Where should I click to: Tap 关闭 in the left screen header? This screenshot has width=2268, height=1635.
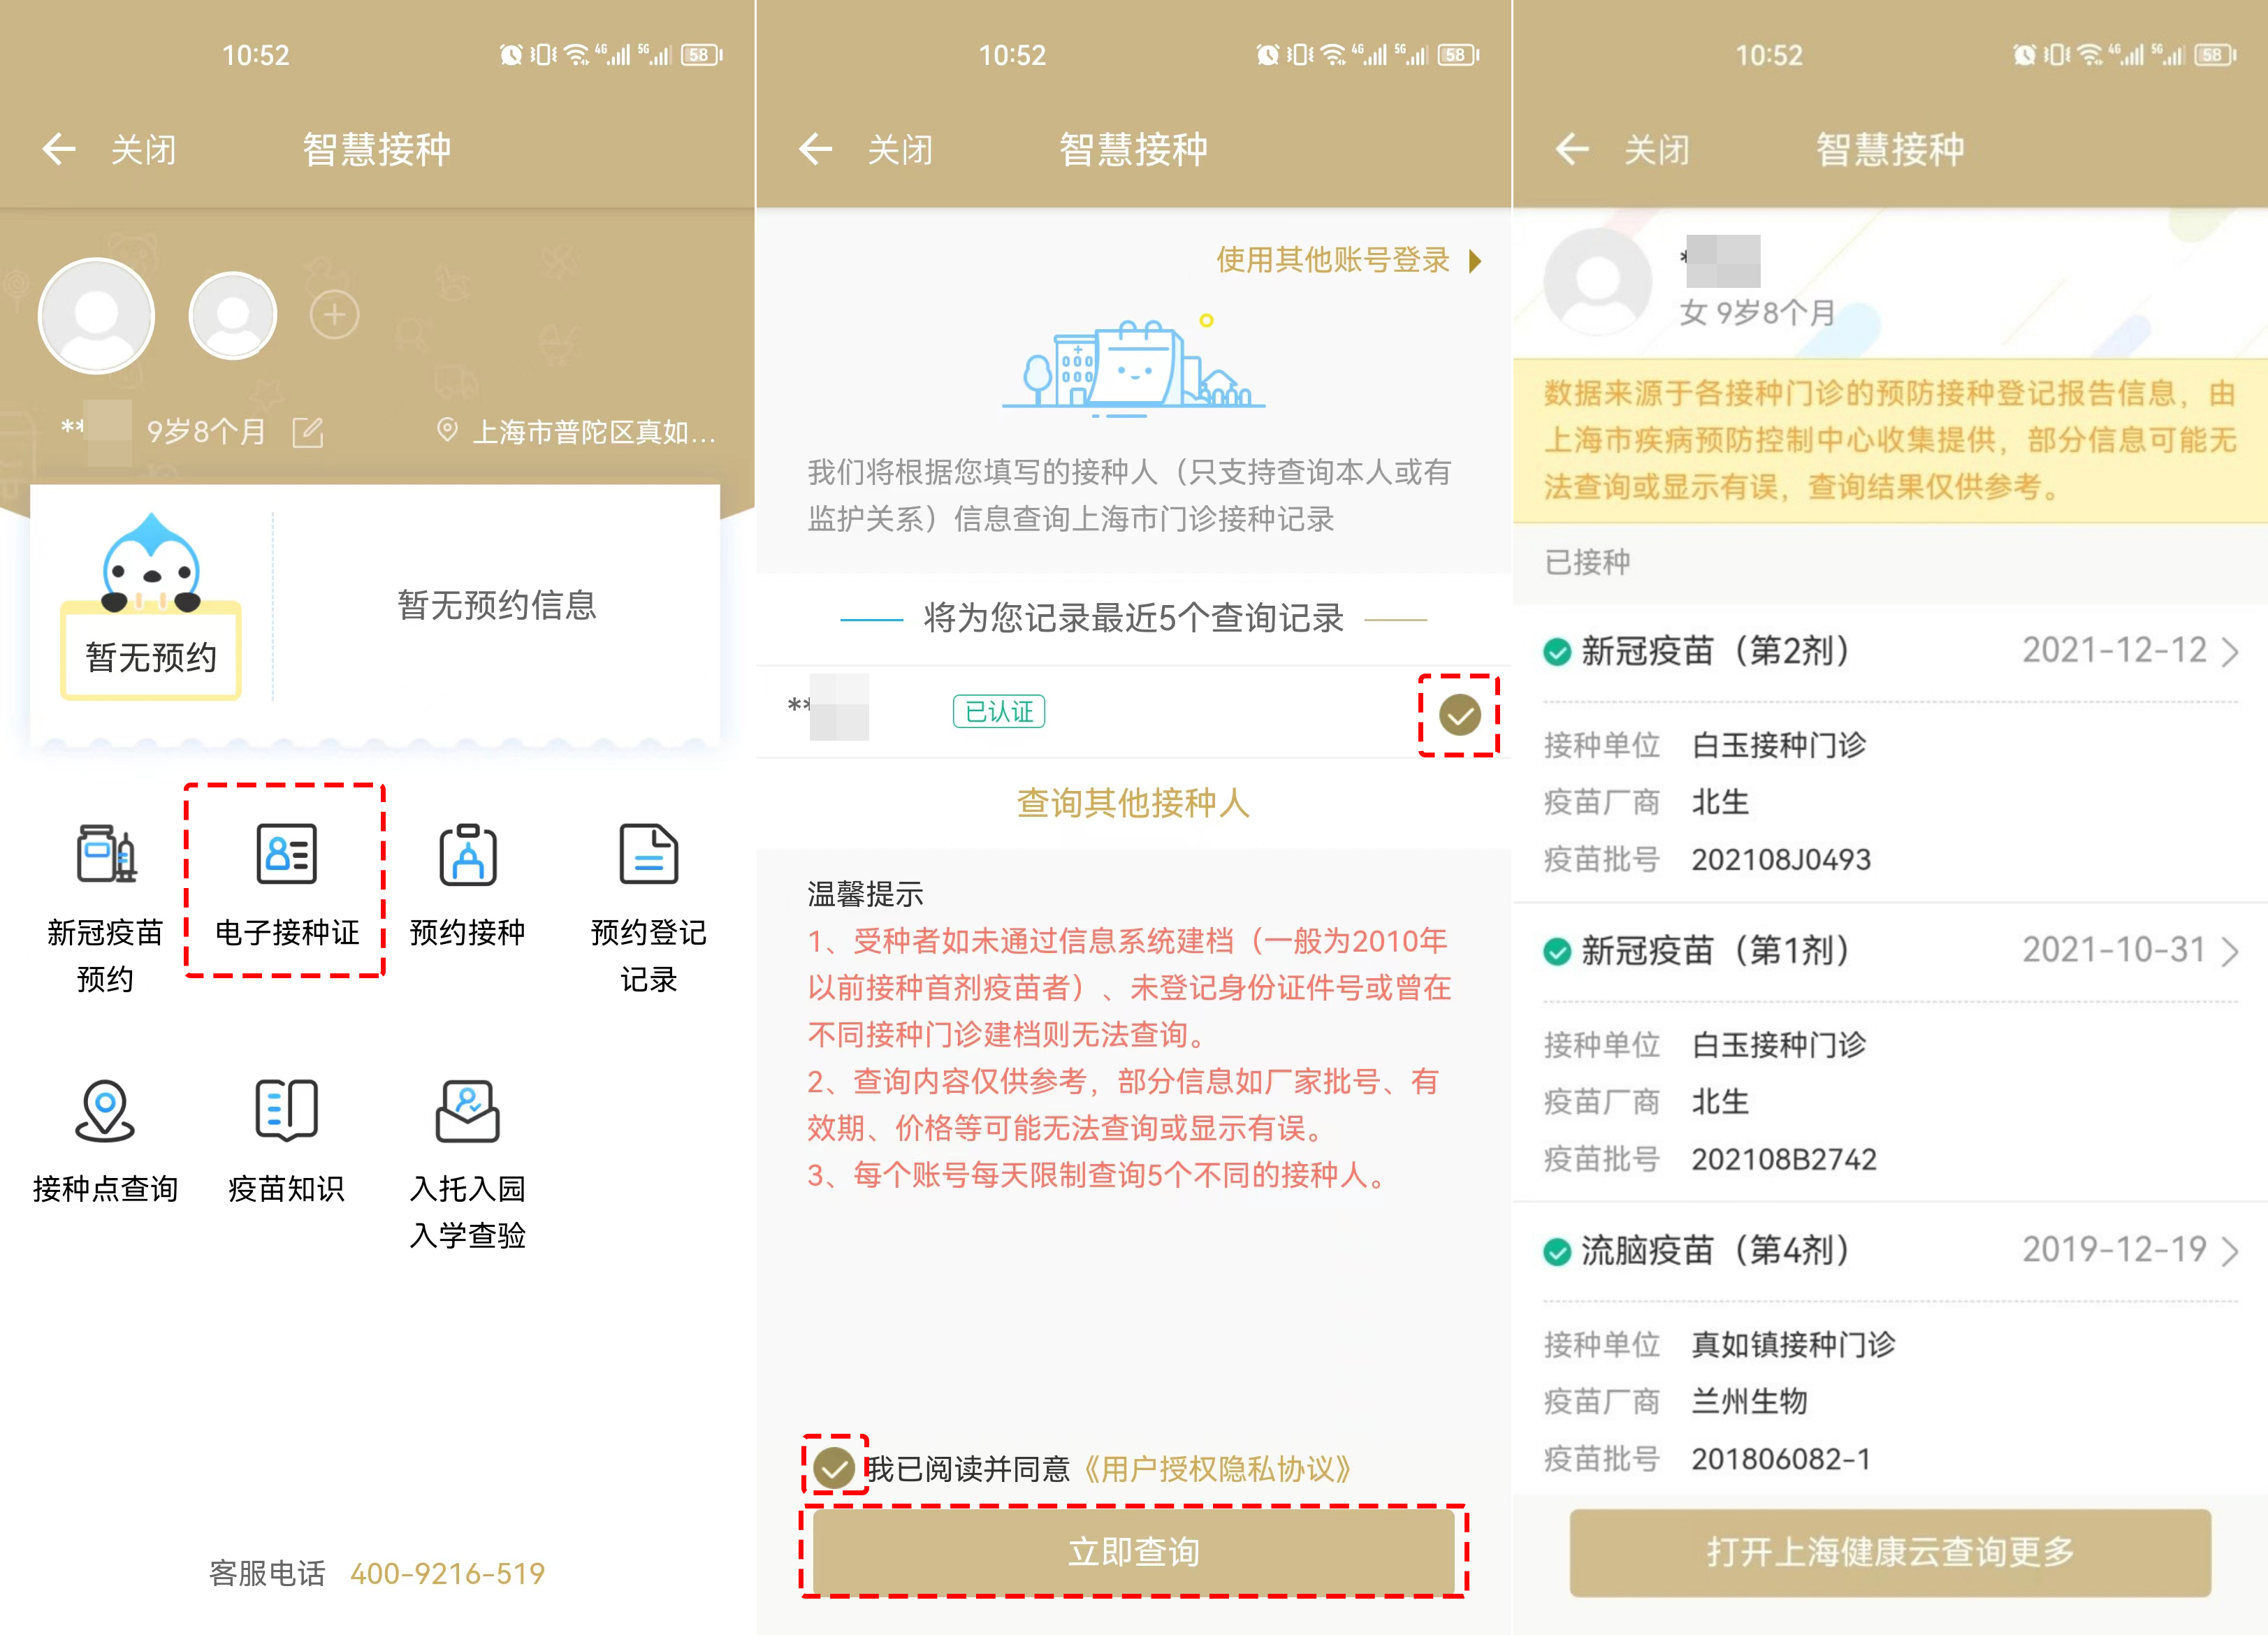pos(143,150)
